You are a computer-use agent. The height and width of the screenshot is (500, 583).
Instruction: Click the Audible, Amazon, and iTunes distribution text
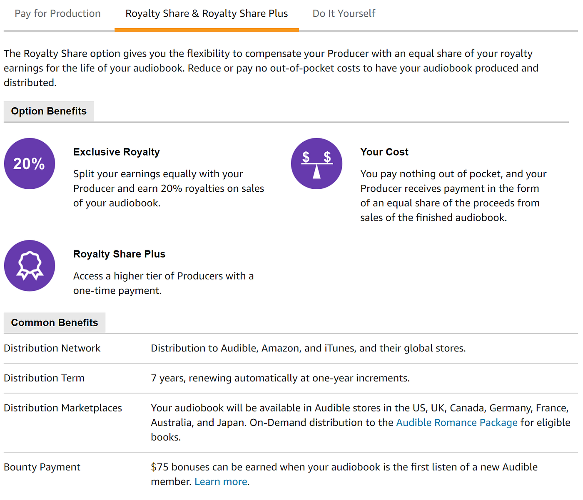pyautogui.click(x=308, y=348)
